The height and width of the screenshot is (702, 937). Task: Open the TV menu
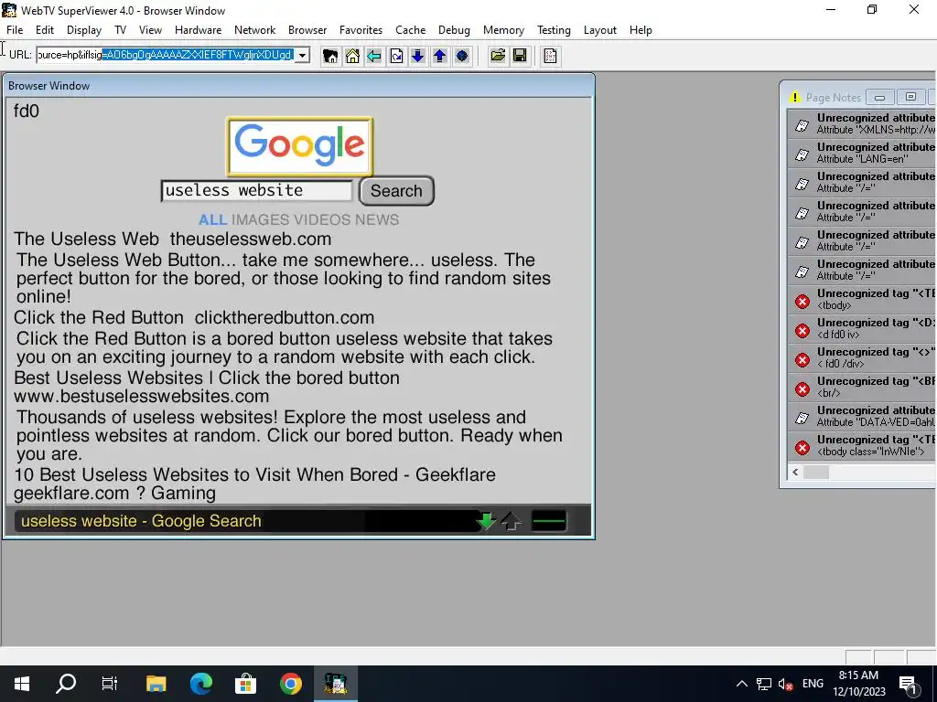click(x=120, y=30)
